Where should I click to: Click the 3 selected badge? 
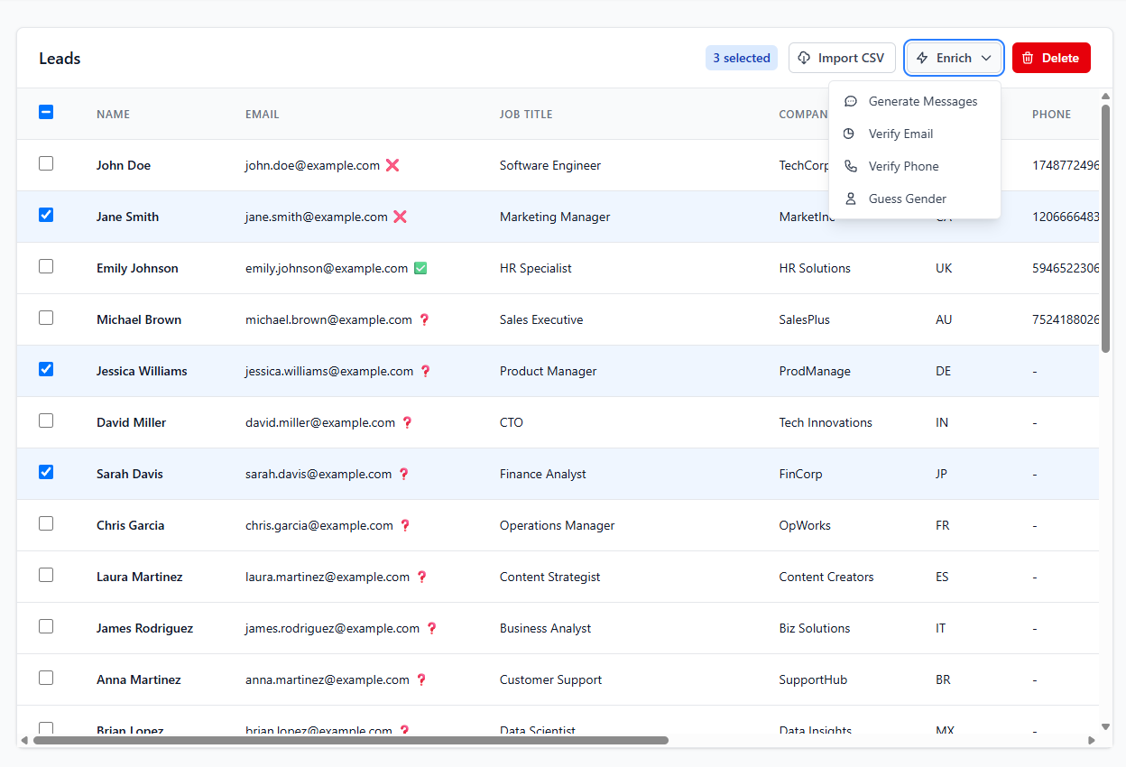742,58
